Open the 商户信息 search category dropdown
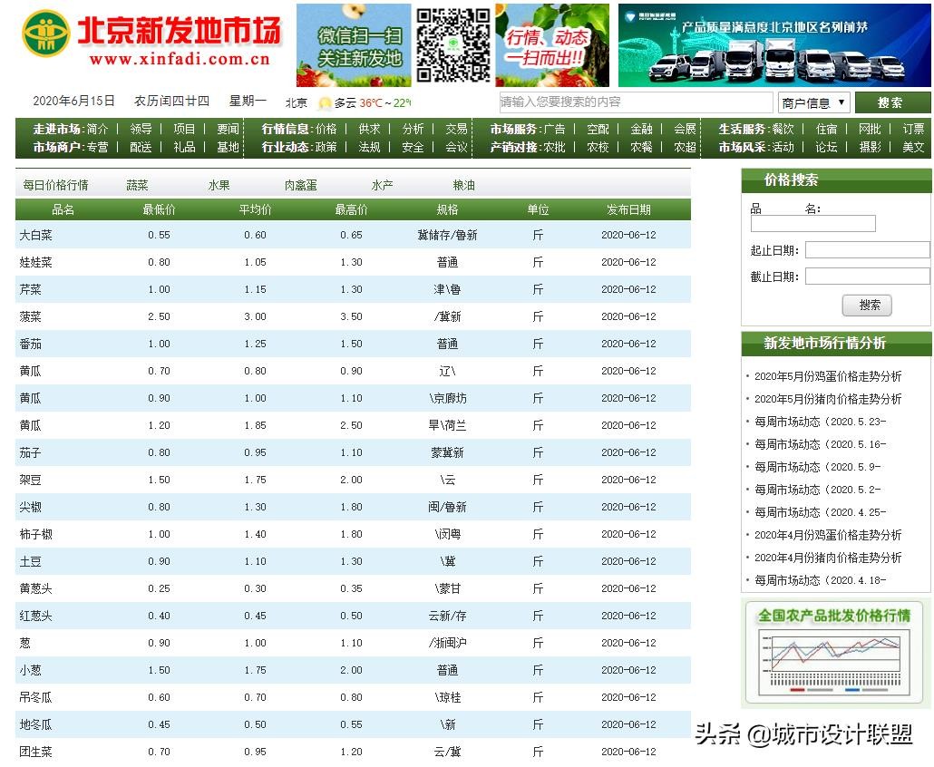 pyautogui.click(x=813, y=102)
